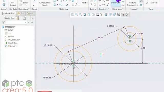
Task: Apply the Parallel constraint
Action: (108, 5)
